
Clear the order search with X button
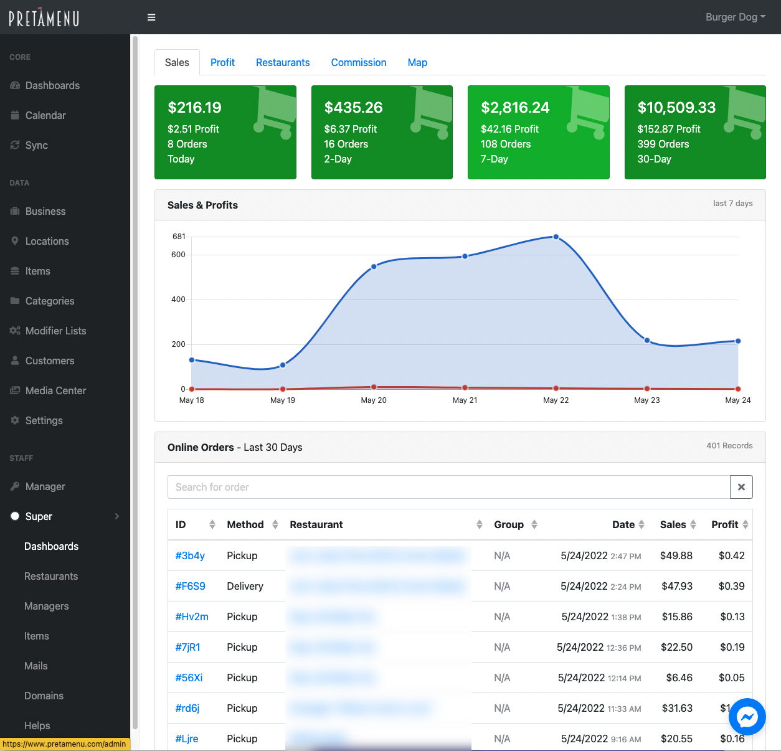(741, 487)
